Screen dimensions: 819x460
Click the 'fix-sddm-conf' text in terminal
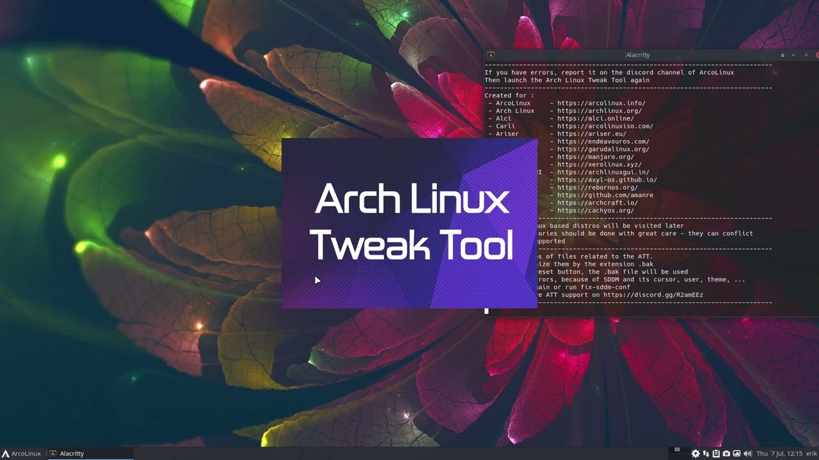click(x=605, y=287)
